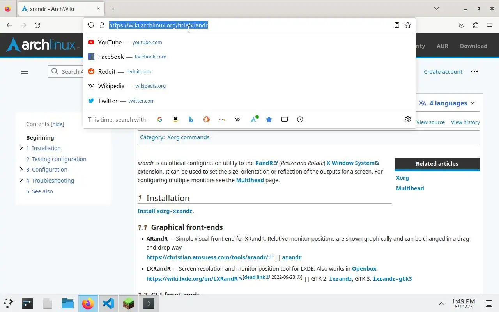
Task: Expand the Installation contents section
Action: click(x=21, y=148)
